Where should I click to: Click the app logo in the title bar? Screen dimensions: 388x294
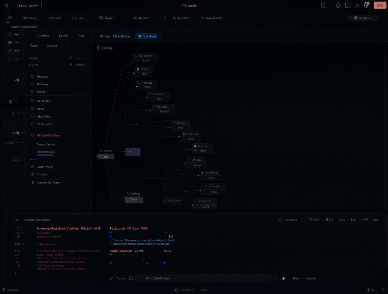pos(7,6)
